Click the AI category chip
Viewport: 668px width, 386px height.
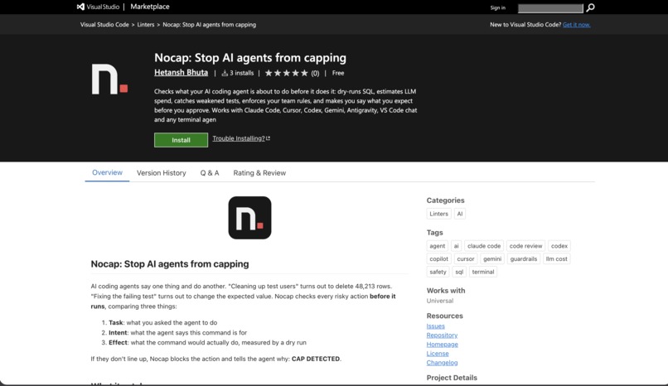click(x=460, y=214)
